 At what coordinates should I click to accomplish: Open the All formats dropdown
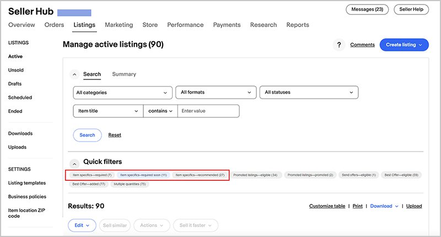pos(216,92)
